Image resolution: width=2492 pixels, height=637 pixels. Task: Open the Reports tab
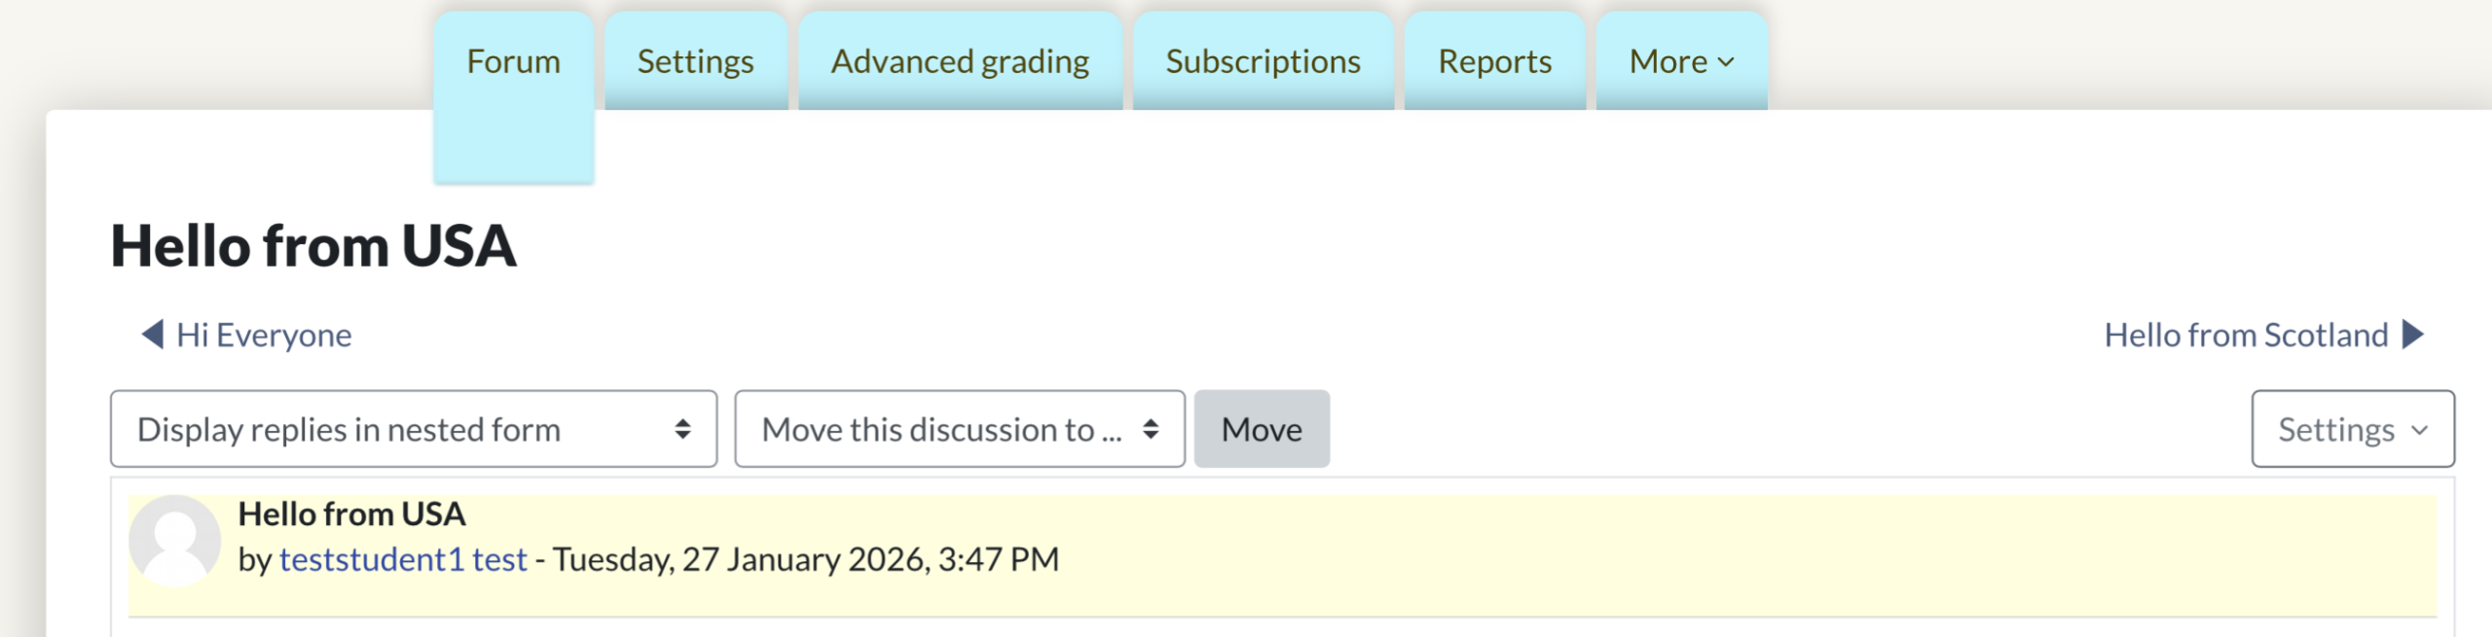[1494, 62]
